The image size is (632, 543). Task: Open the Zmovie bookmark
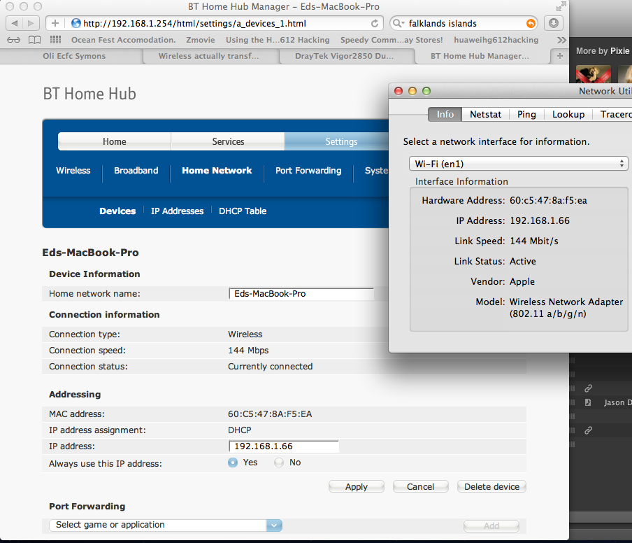coord(201,40)
